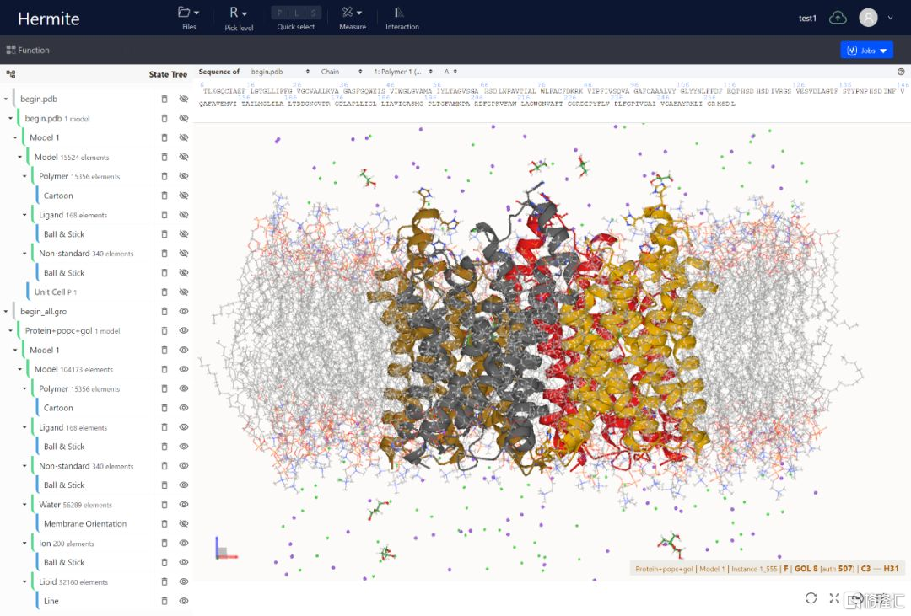Click the state tree hierarchy icon
The width and height of the screenshot is (911, 616).
point(11,74)
